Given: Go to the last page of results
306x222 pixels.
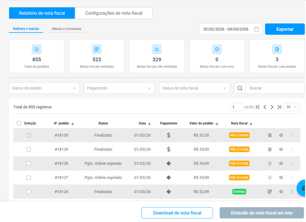Looking at the screenshot, I should [x=279, y=107].
